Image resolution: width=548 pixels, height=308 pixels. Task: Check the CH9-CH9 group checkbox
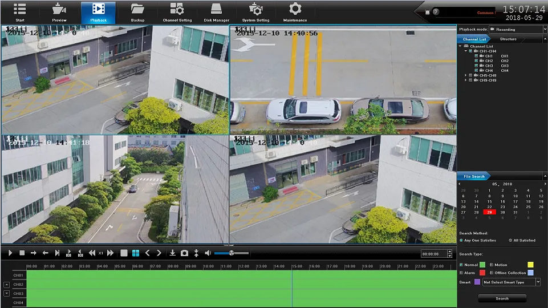470,80
